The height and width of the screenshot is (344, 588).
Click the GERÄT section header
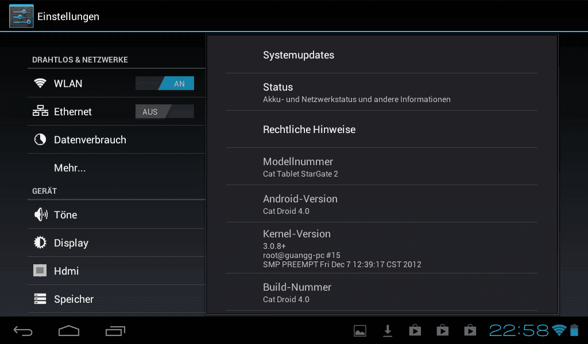44,190
